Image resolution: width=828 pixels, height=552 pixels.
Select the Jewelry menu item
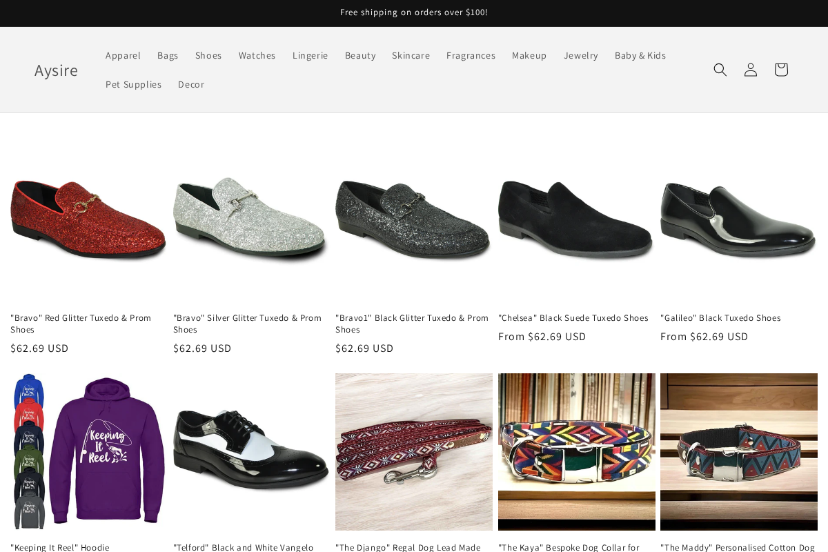(581, 55)
